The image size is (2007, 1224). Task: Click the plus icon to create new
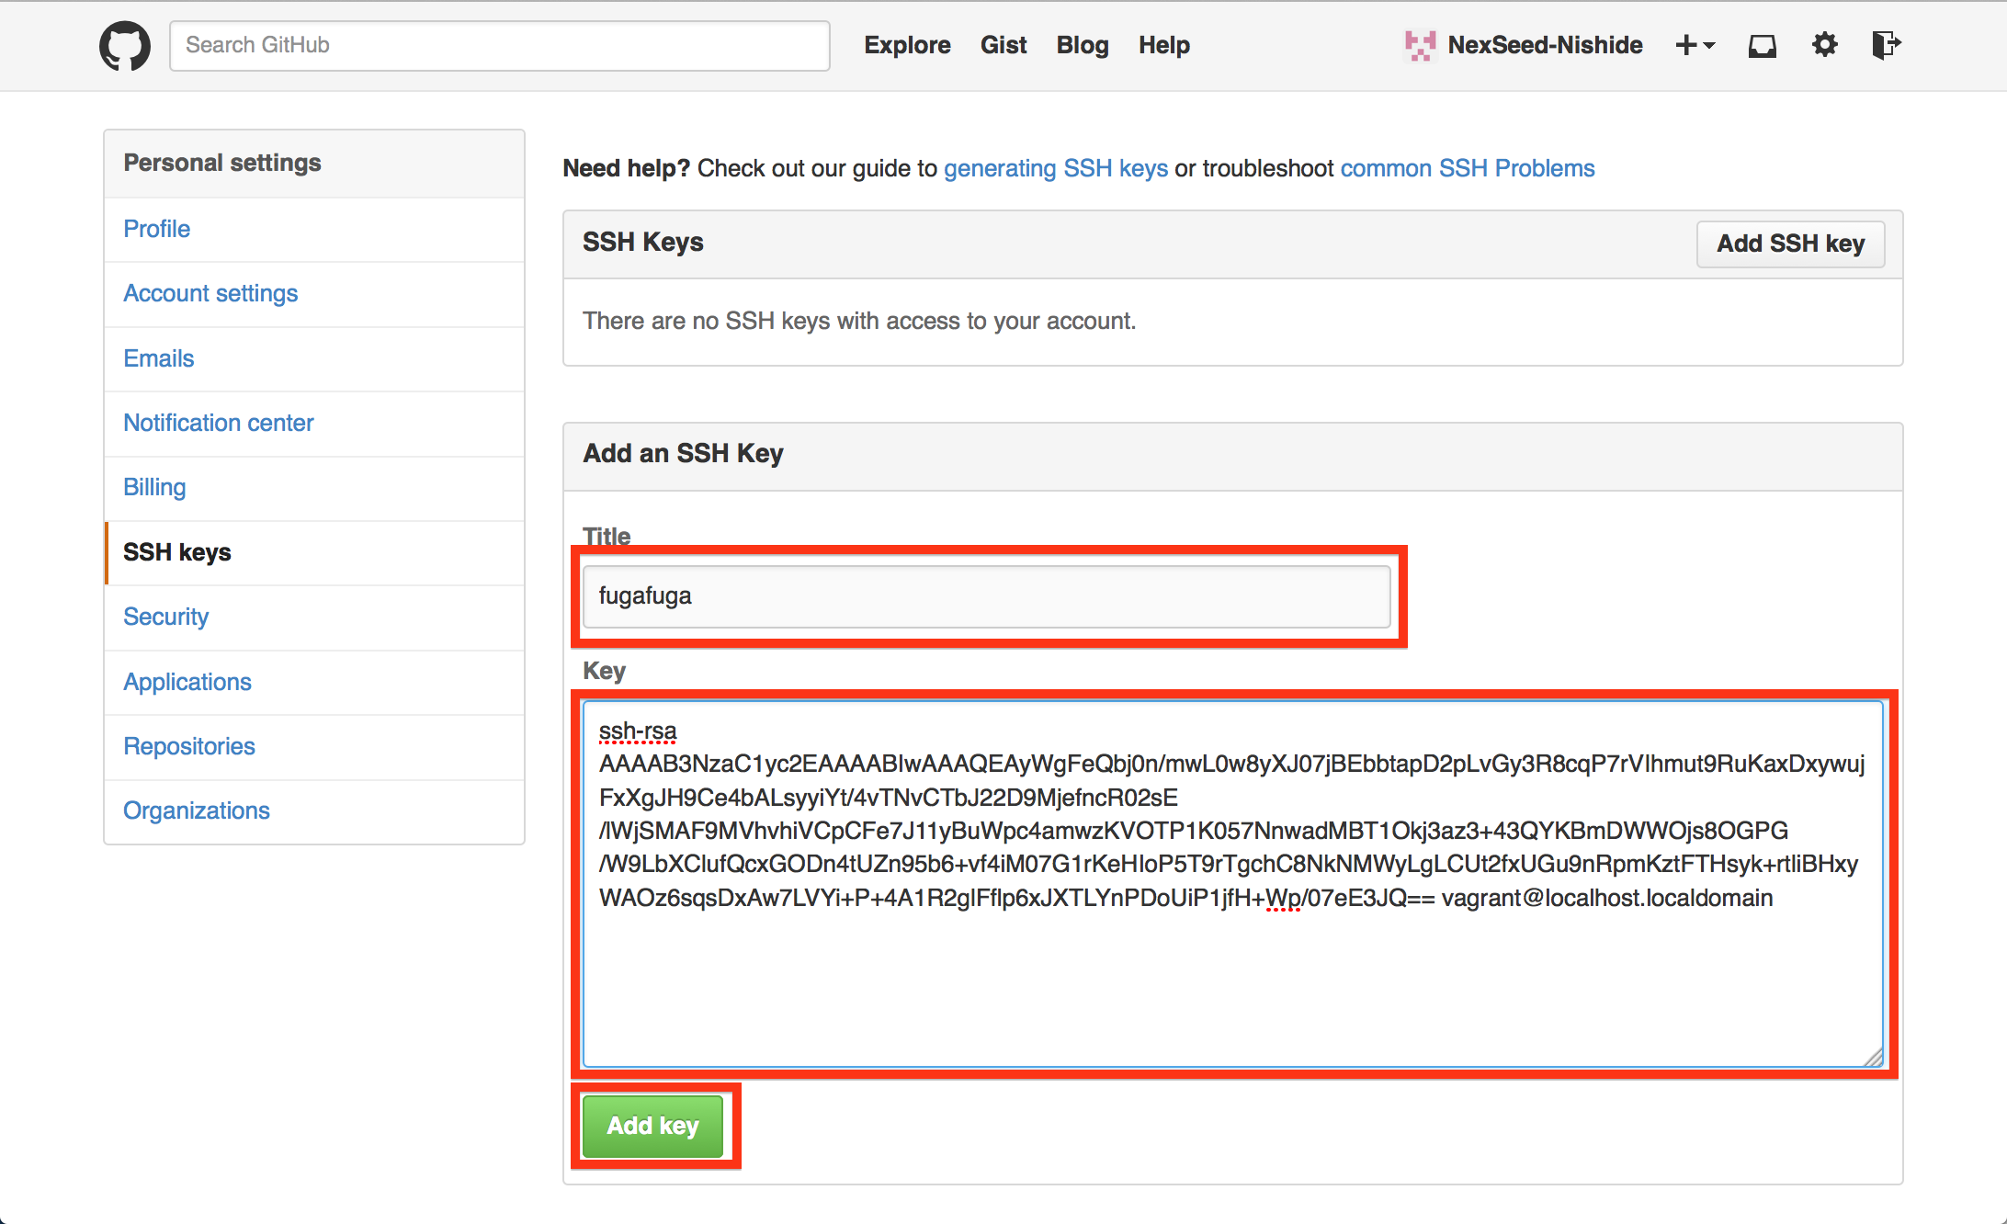pyautogui.click(x=1685, y=45)
